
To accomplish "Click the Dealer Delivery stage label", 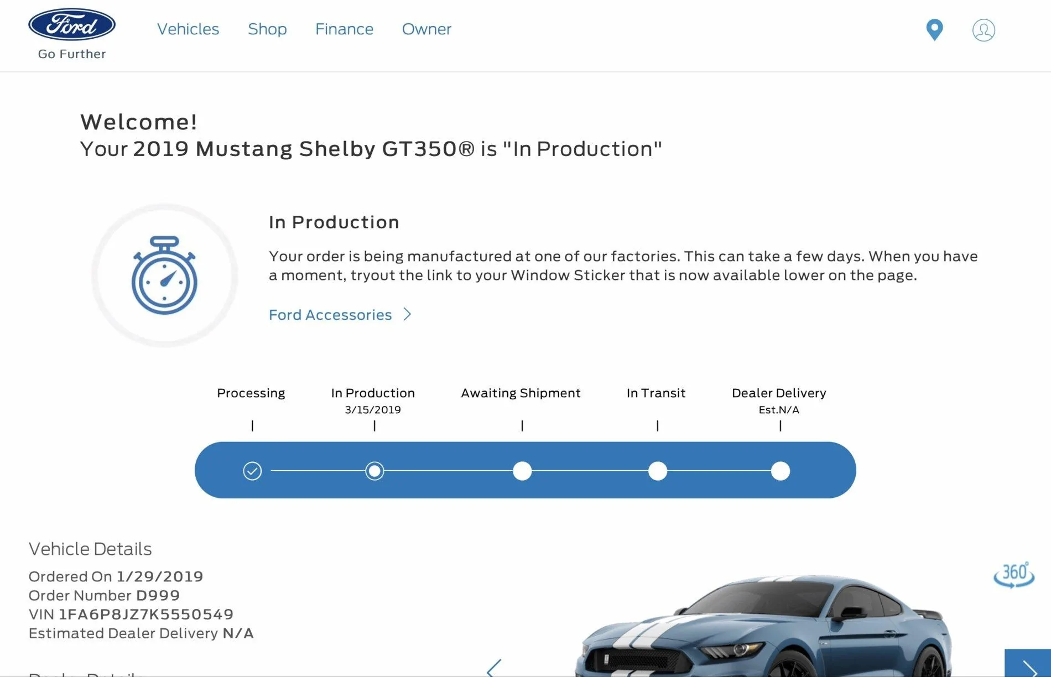I will pyautogui.click(x=779, y=393).
